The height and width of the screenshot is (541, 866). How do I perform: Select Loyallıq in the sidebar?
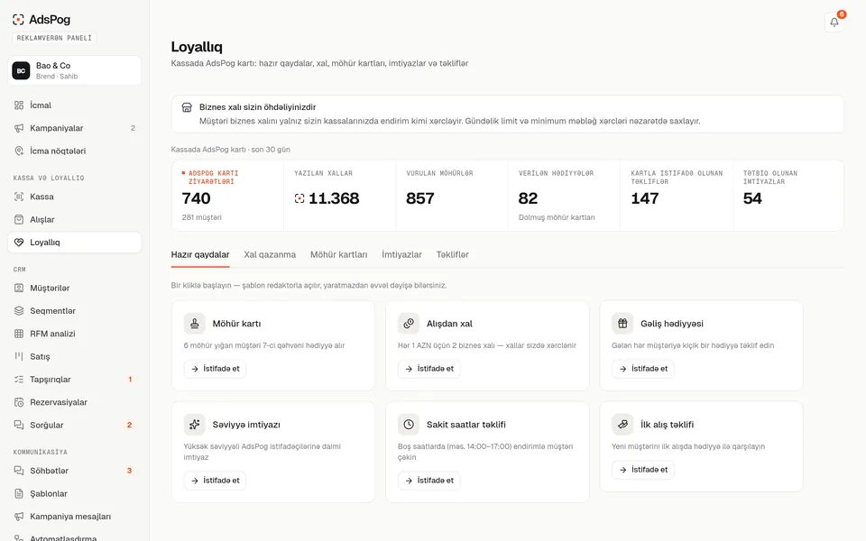(75, 243)
